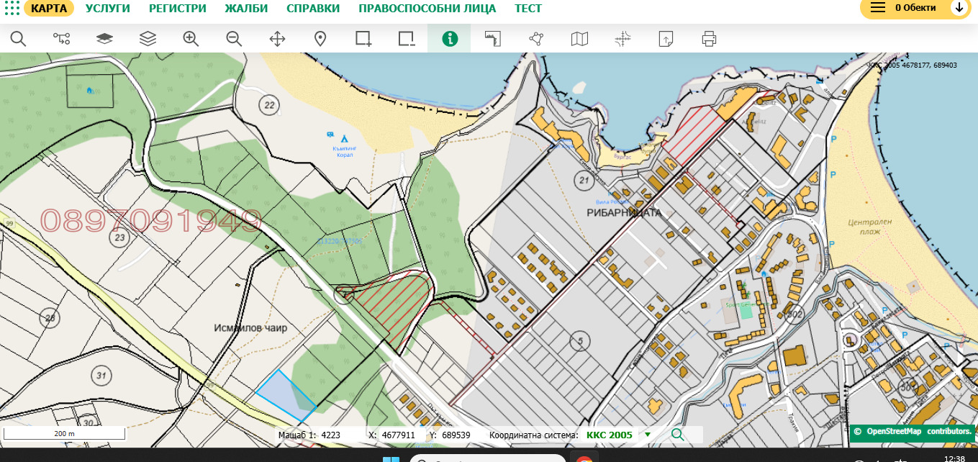Open the УСЛУГИ menu
Viewport: 978px width, 462px height.
point(108,9)
